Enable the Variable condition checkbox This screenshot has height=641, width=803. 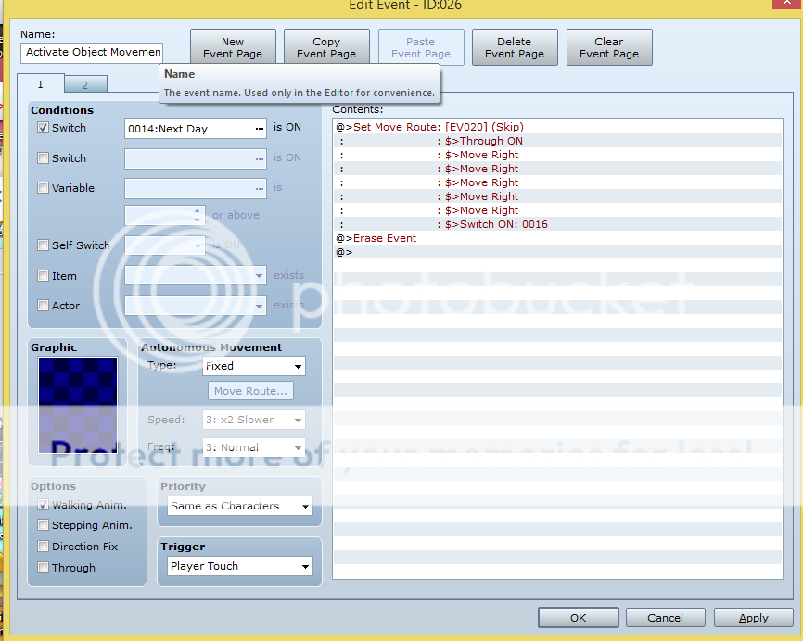pos(44,188)
